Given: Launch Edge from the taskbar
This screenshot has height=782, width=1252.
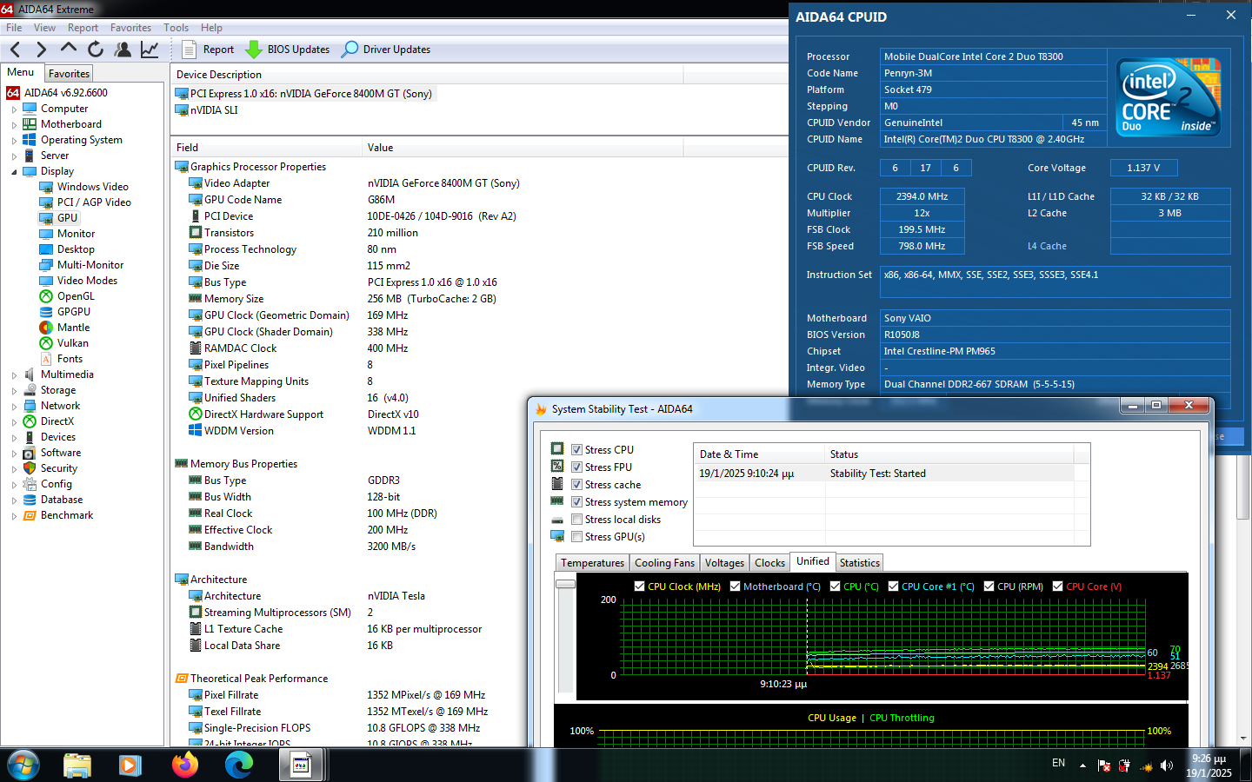Looking at the screenshot, I should 238,765.
